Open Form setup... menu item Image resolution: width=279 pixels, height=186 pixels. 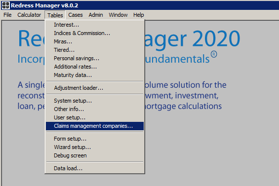[95, 139]
